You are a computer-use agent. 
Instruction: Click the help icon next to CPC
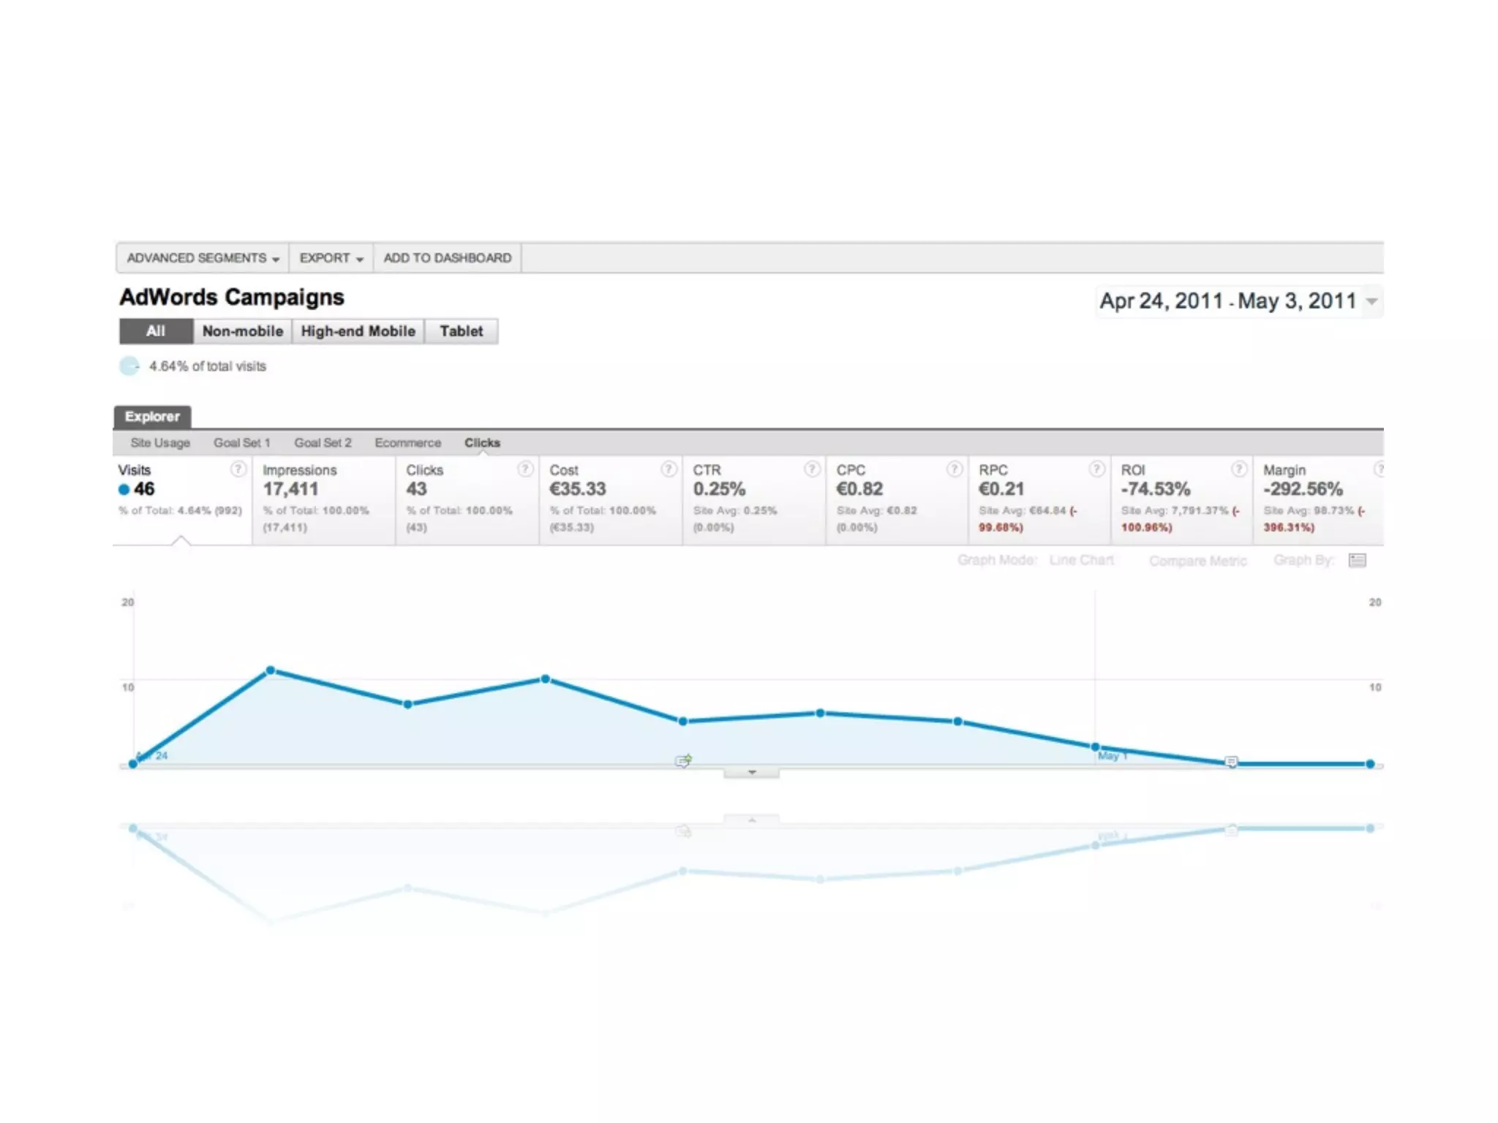point(955,469)
